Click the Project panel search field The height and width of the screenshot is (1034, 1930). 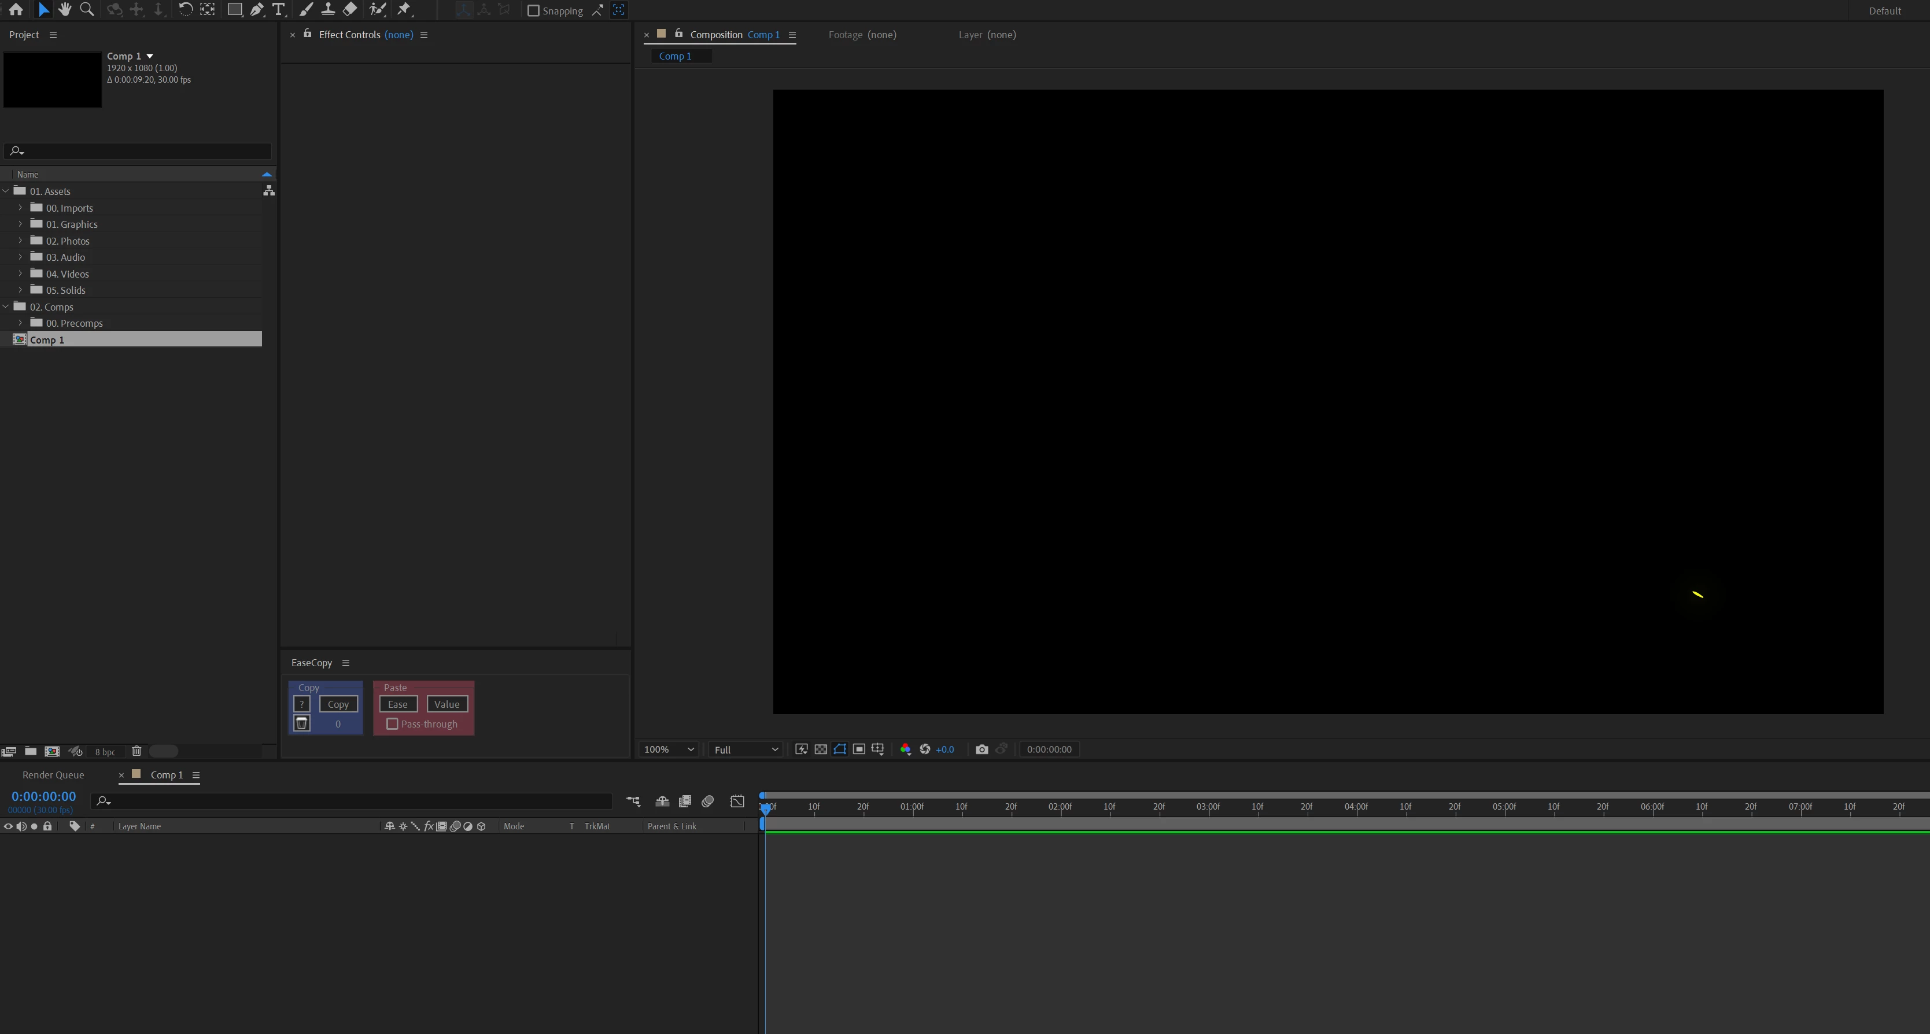click(142, 150)
